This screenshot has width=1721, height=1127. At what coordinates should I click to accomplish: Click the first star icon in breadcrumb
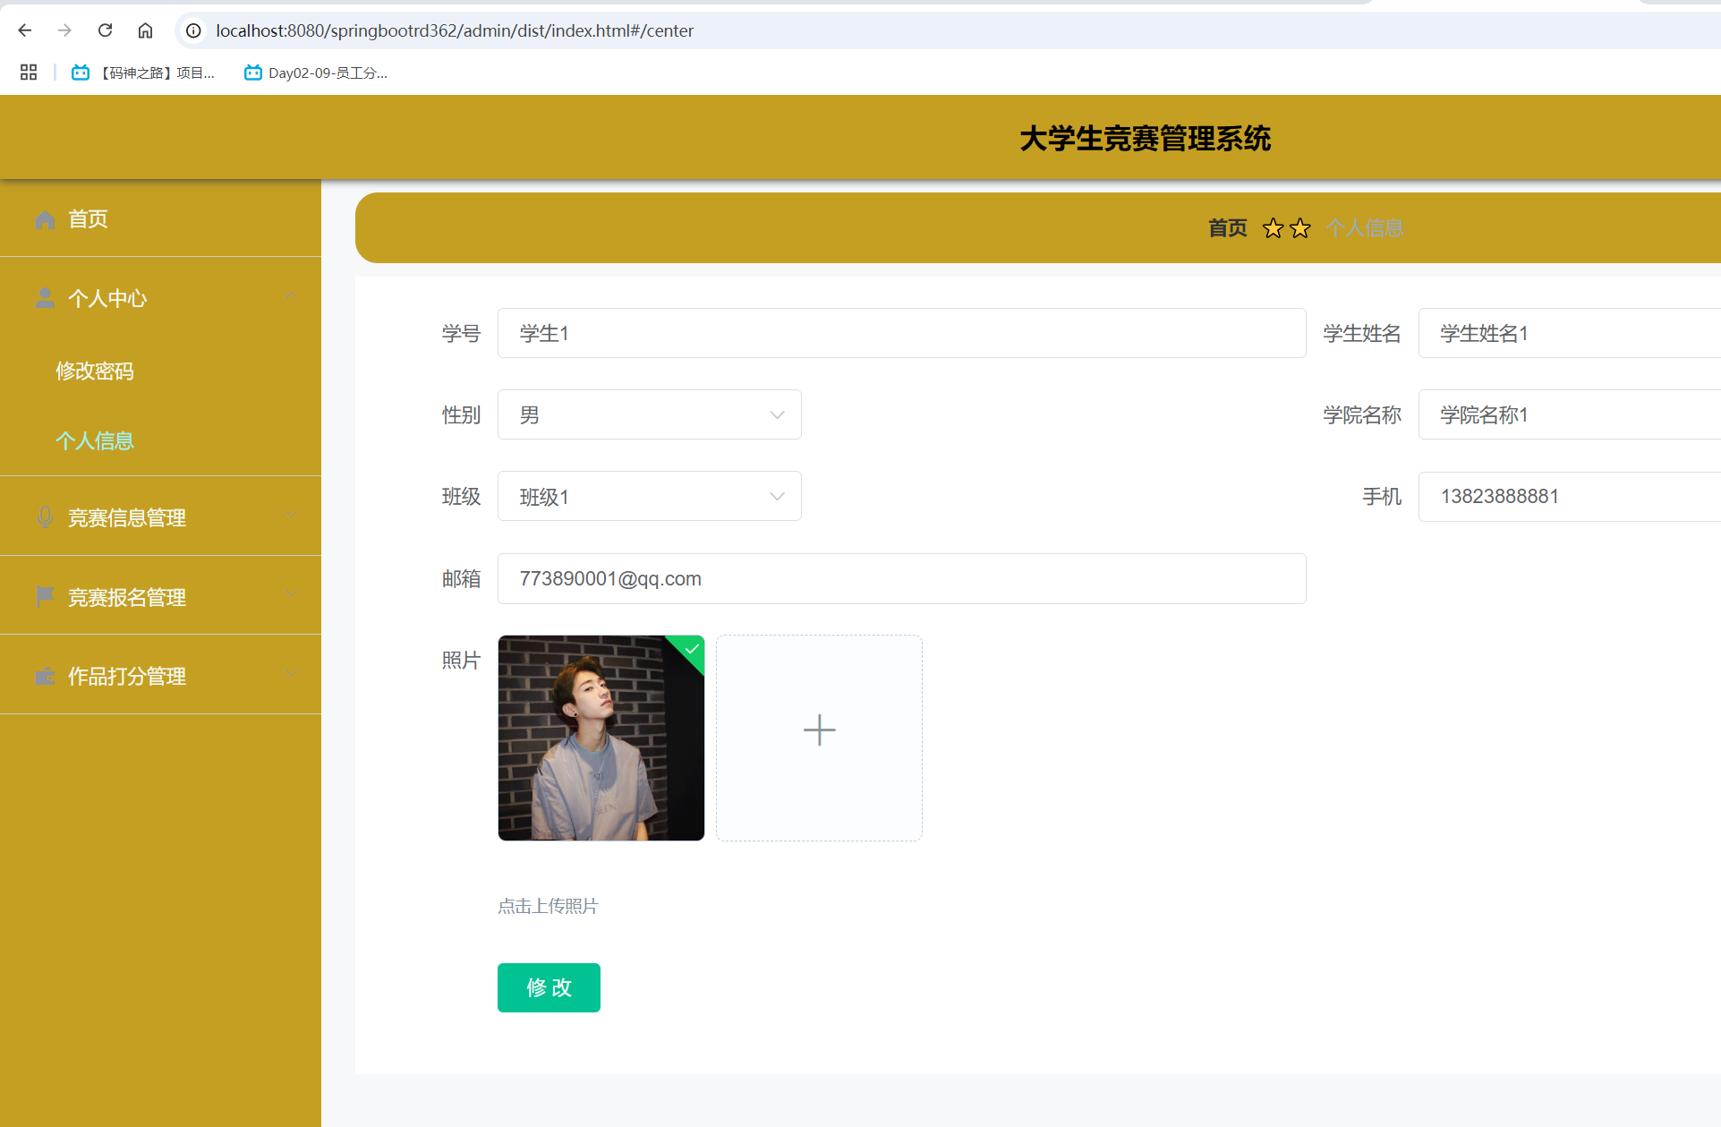coord(1272,228)
